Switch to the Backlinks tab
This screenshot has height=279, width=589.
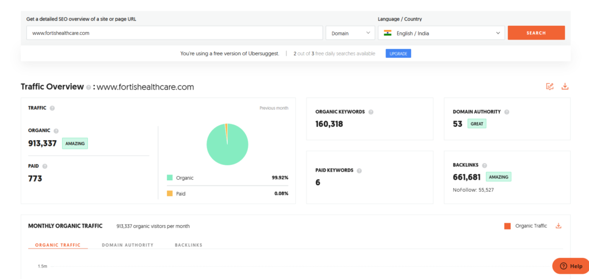(188, 245)
